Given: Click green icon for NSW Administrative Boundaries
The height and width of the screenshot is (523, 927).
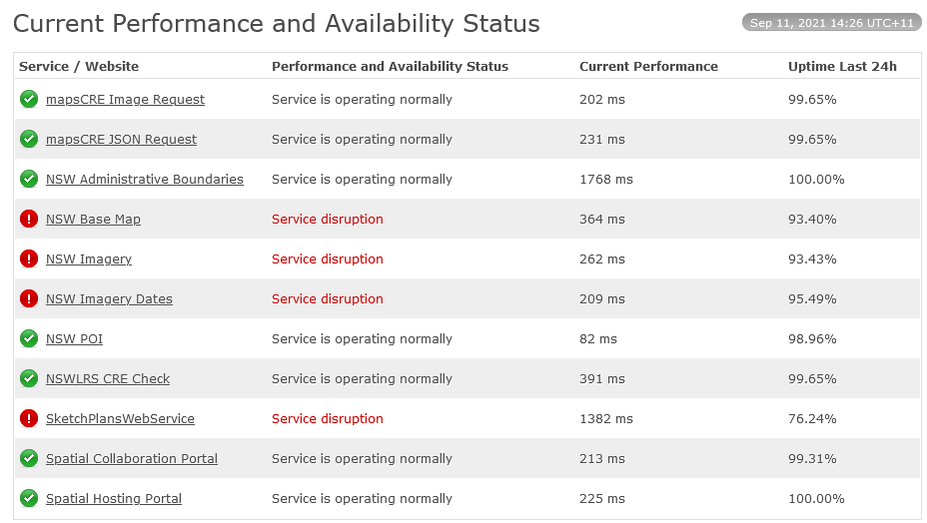Looking at the screenshot, I should click(28, 179).
